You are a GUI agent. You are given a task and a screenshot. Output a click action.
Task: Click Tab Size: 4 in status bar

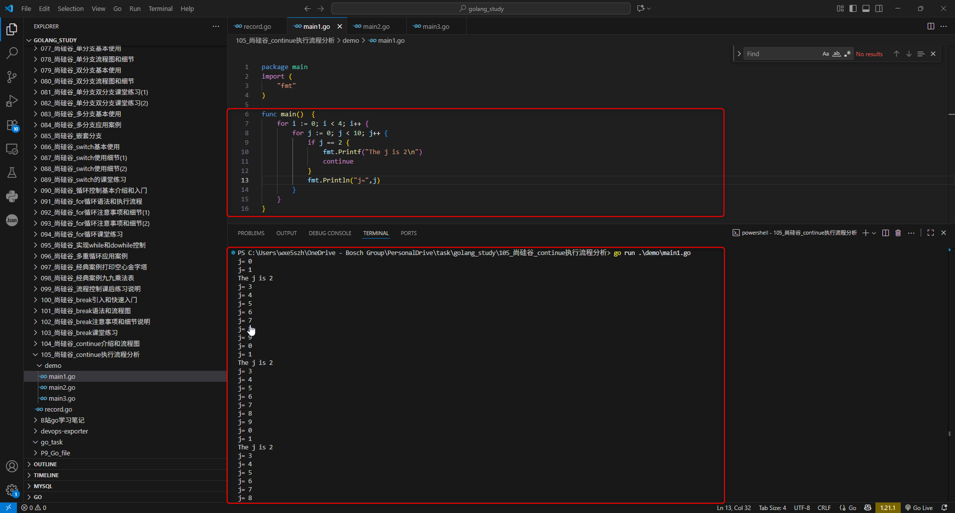pos(772,508)
